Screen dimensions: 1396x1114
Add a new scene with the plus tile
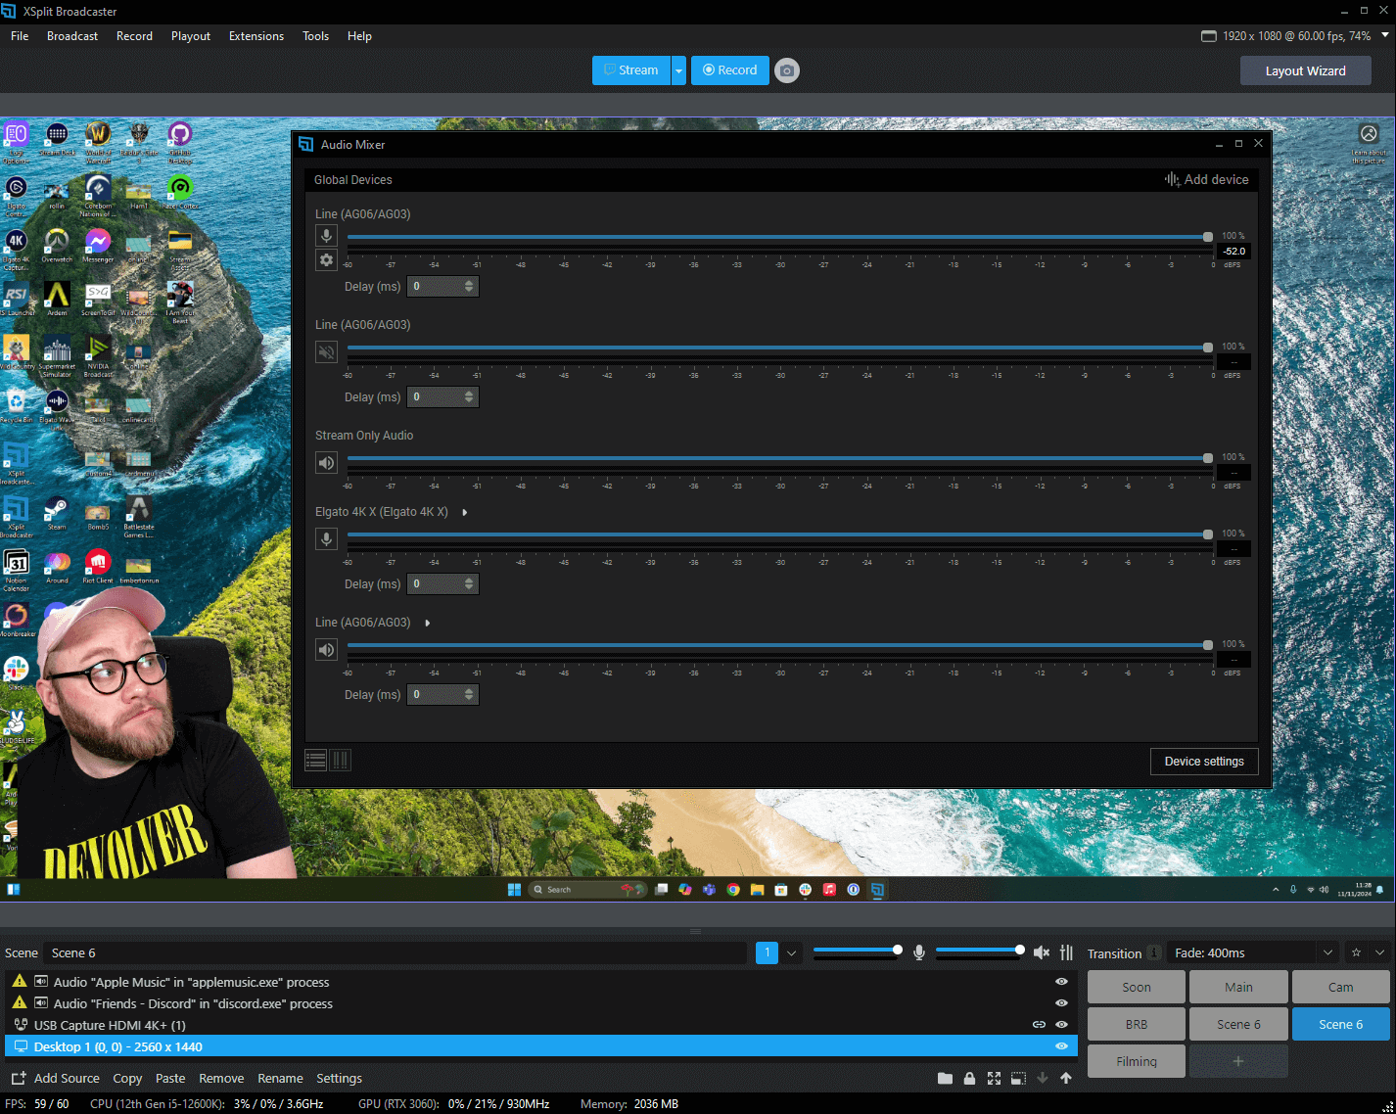tap(1238, 1061)
